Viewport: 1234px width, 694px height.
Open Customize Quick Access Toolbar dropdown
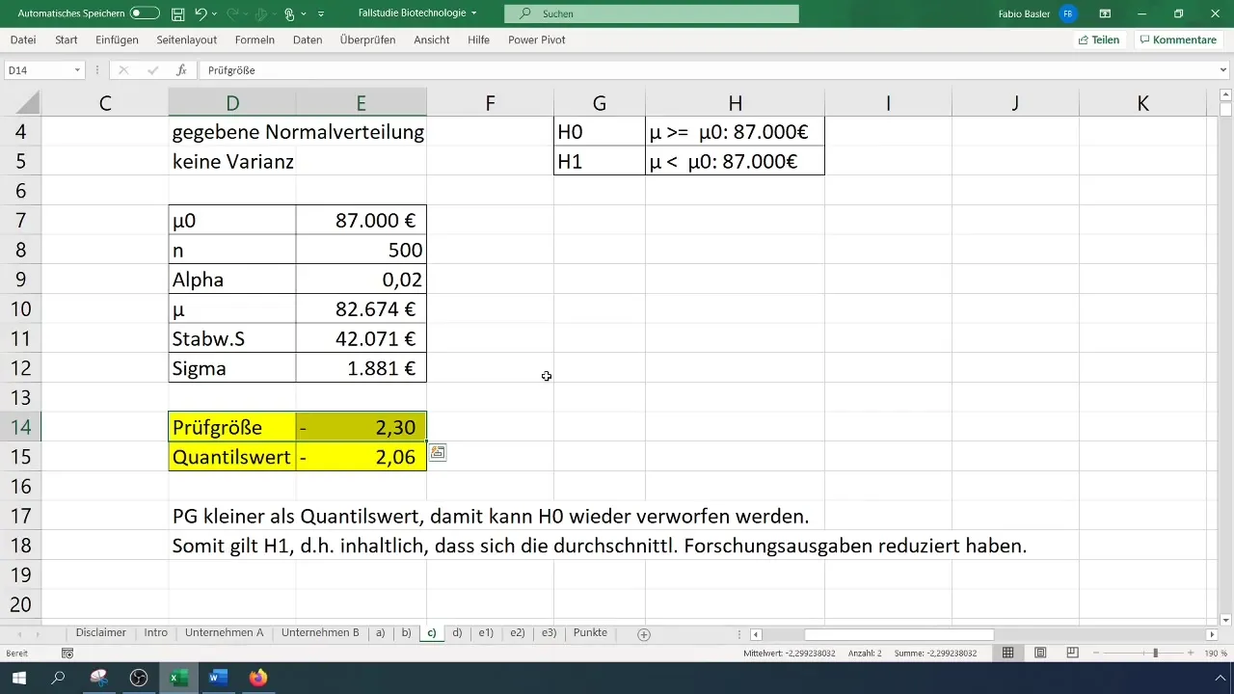point(321,13)
